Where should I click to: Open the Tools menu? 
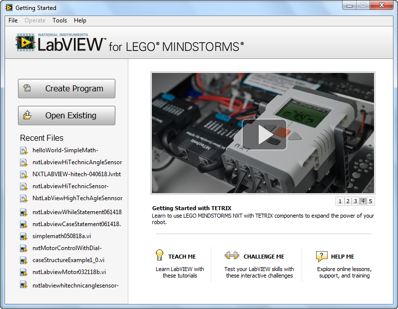click(59, 20)
